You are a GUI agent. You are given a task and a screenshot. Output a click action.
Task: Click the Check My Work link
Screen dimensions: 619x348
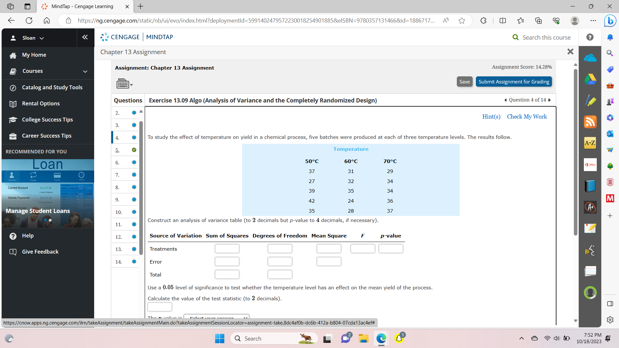click(527, 117)
